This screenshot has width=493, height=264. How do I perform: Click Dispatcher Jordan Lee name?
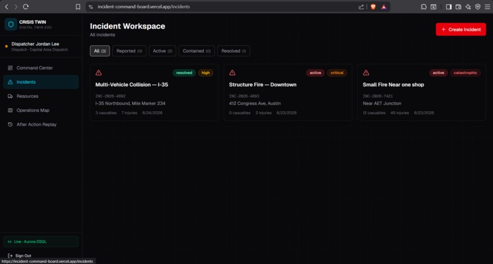pos(35,44)
